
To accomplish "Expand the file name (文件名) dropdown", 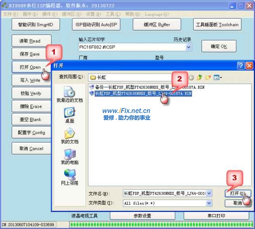I will click(x=209, y=194).
